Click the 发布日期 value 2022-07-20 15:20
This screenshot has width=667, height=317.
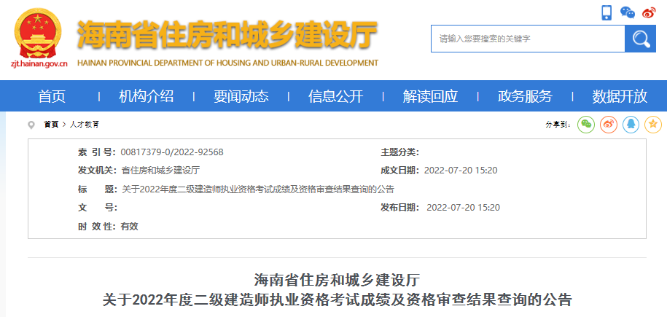463,208
